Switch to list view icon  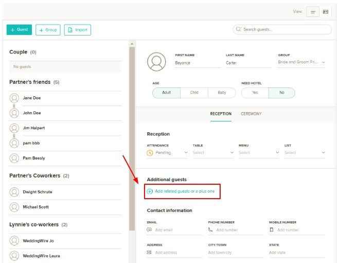tap(313, 12)
